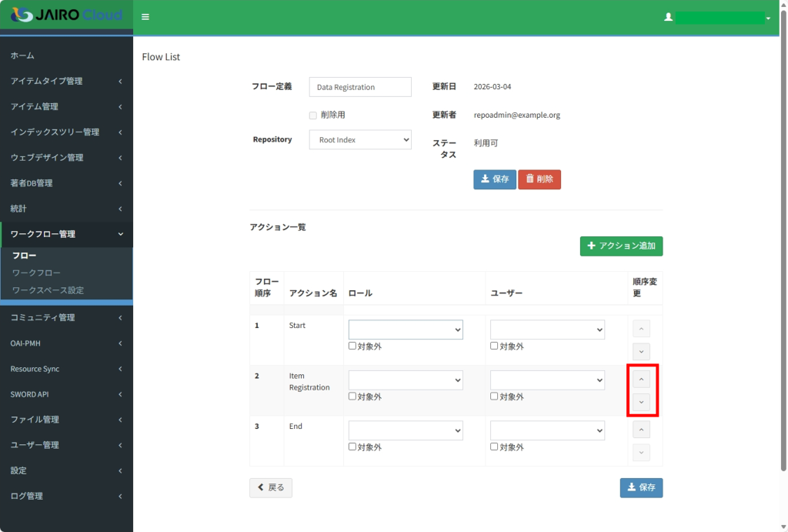Check the 対象外 box under Start role

coord(352,346)
